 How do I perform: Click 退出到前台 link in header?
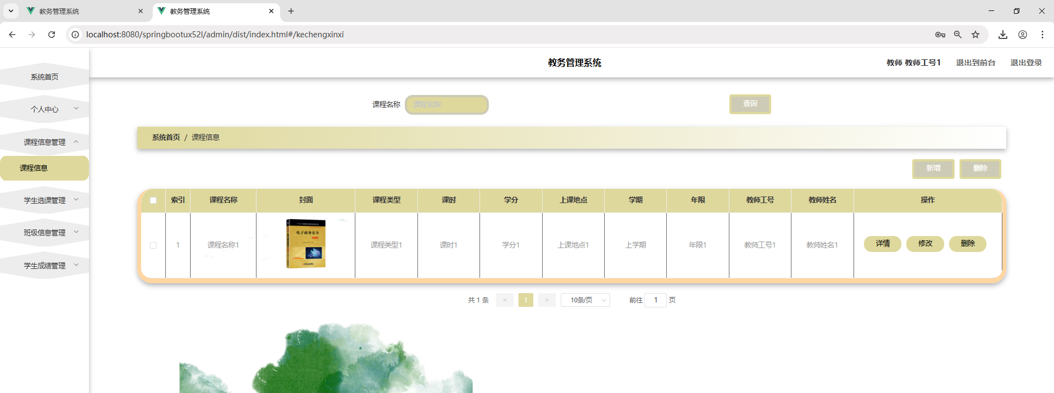pos(975,63)
